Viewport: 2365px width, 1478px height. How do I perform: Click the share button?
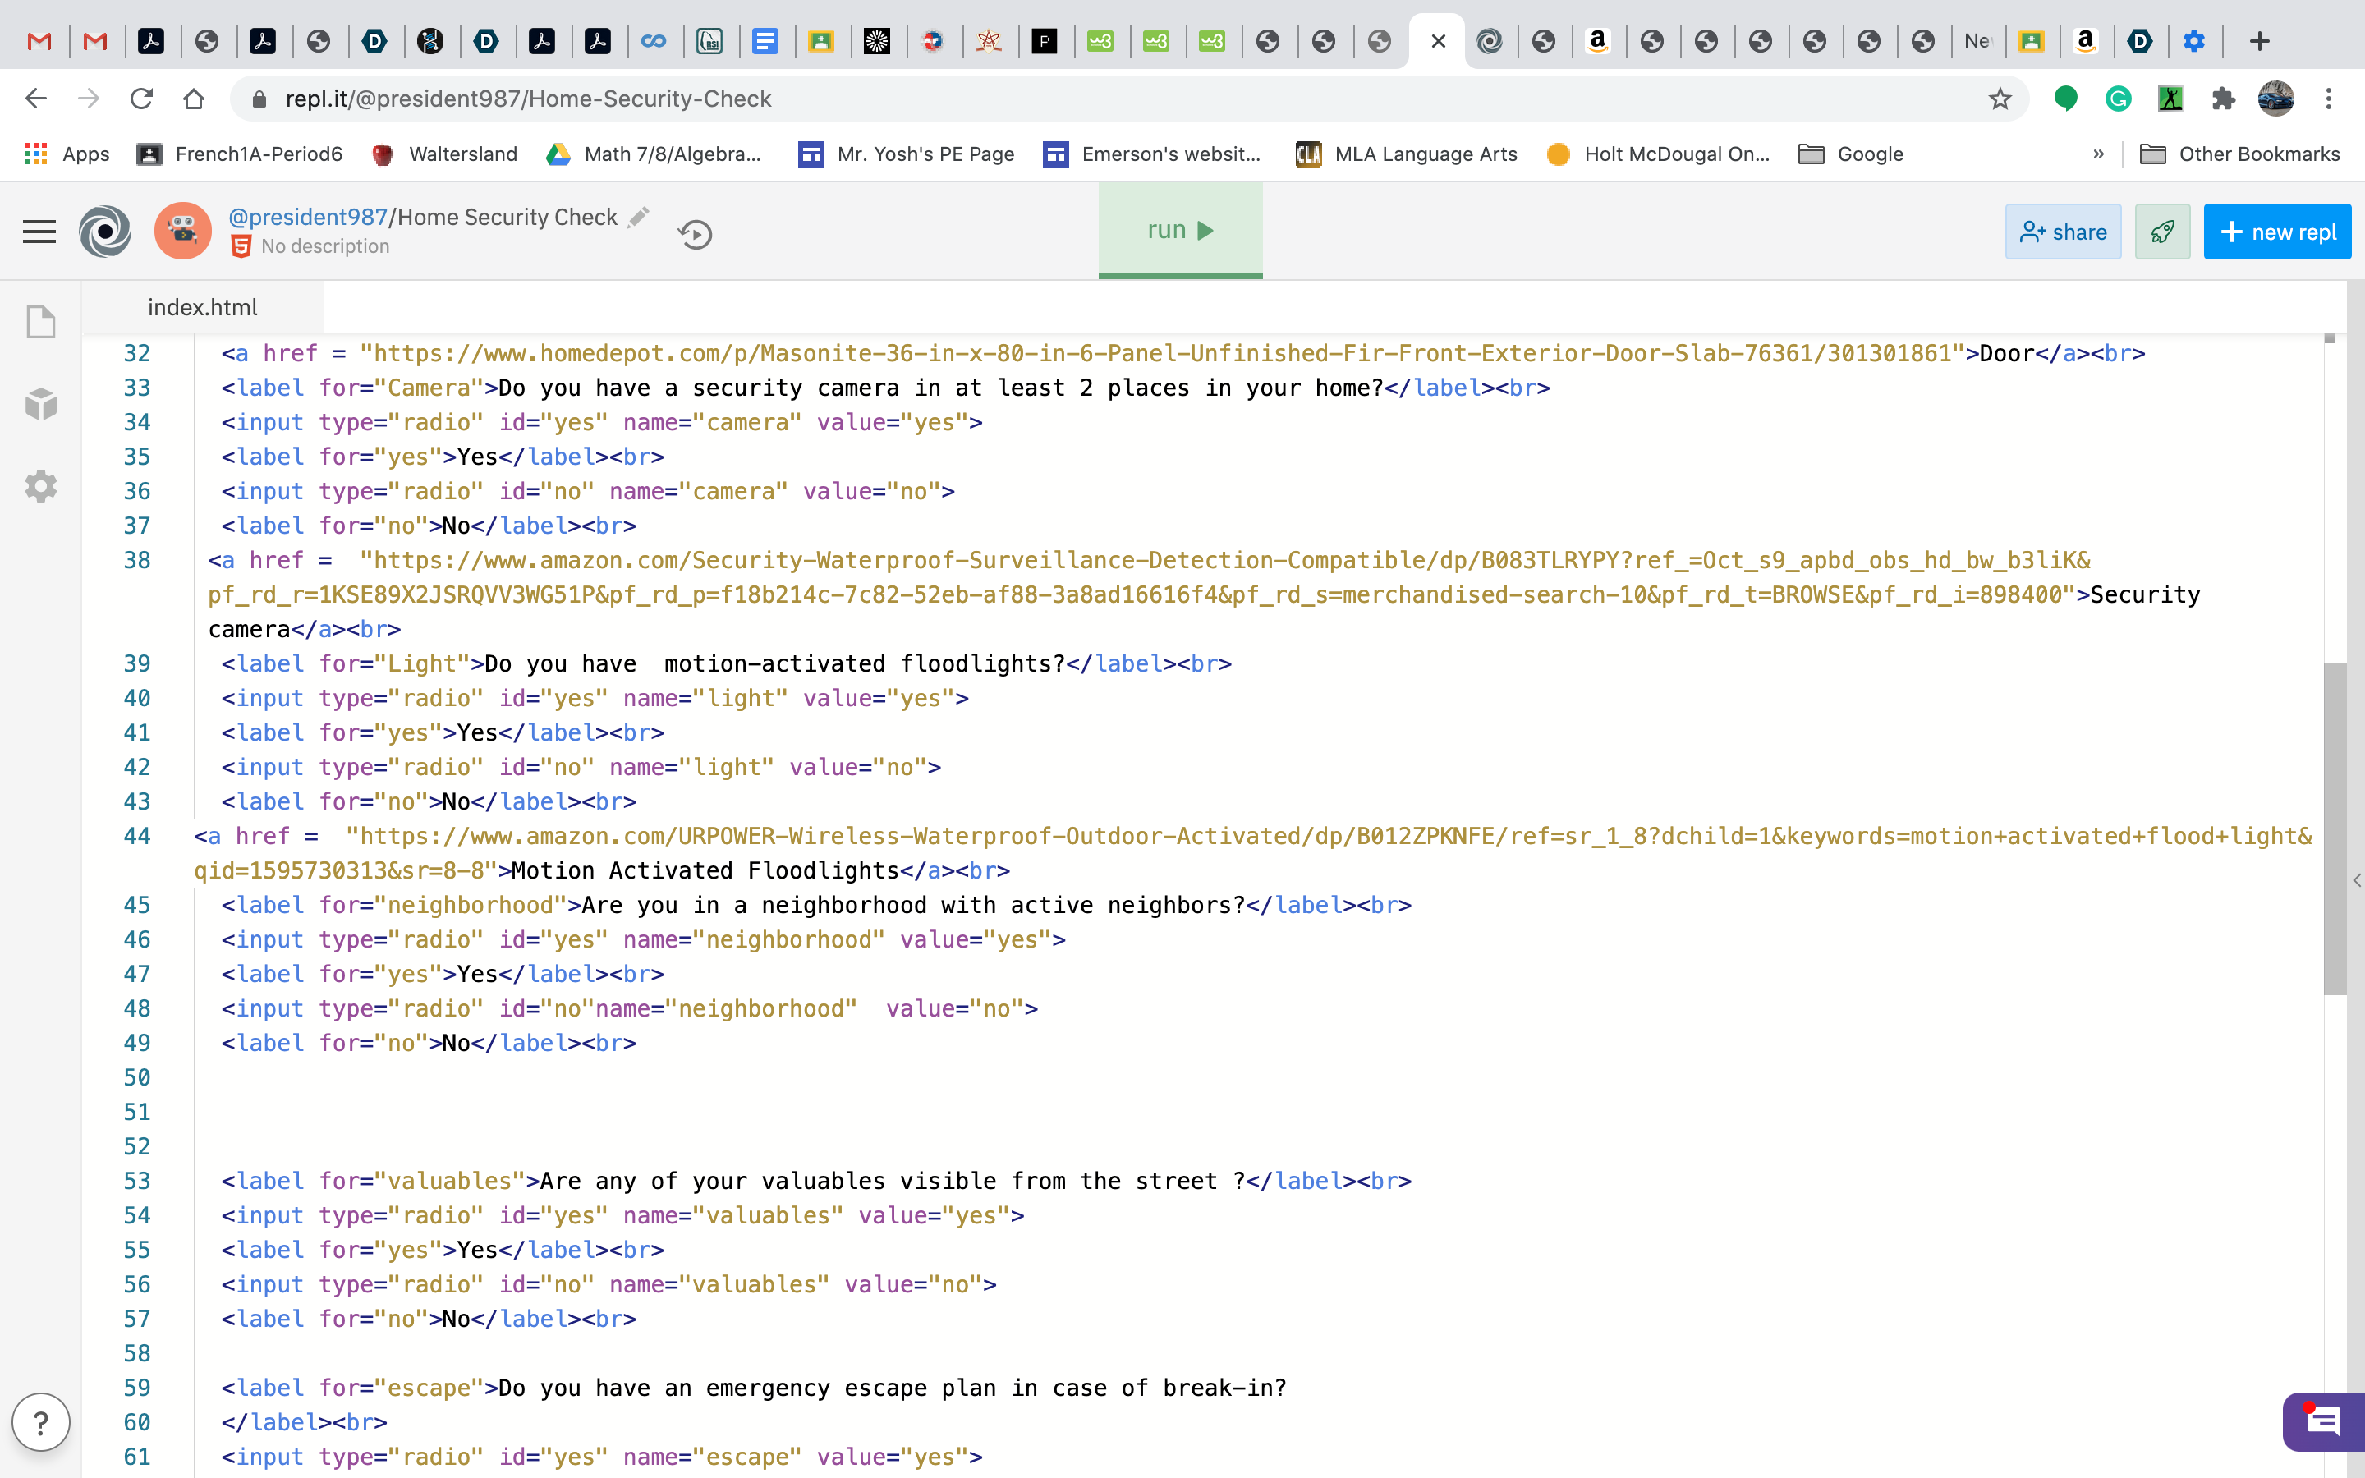[x=2062, y=232]
